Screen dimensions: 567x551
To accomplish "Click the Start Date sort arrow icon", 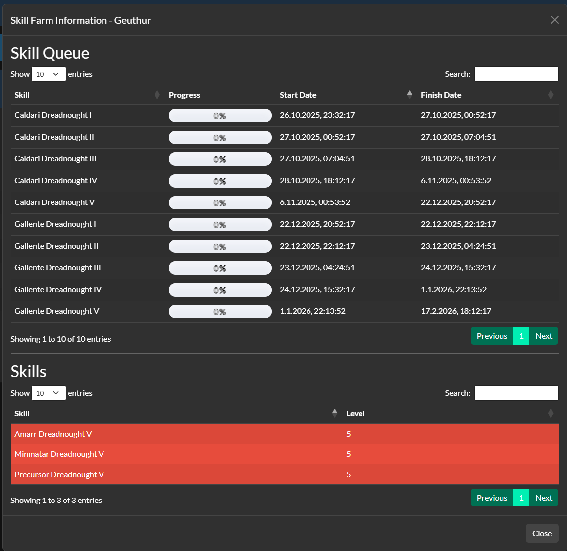I will coord(409,95).
